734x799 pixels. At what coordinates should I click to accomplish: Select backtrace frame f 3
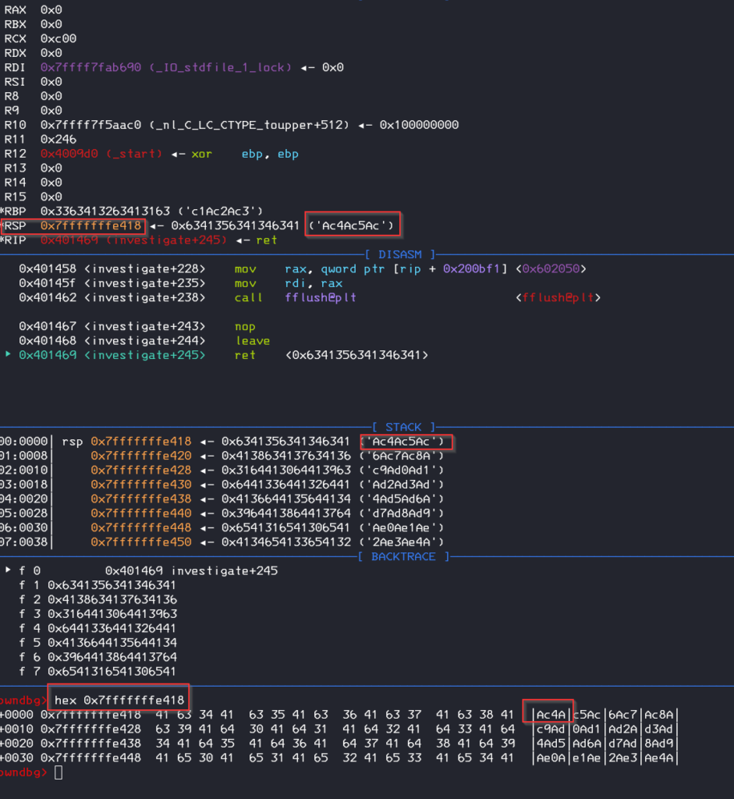pos(101,613)
